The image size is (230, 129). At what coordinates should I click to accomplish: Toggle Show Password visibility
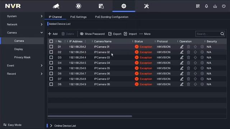tap(92, 34)
